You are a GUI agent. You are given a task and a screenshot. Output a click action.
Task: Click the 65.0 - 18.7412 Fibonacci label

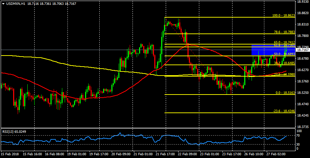[x=283, y=42]
